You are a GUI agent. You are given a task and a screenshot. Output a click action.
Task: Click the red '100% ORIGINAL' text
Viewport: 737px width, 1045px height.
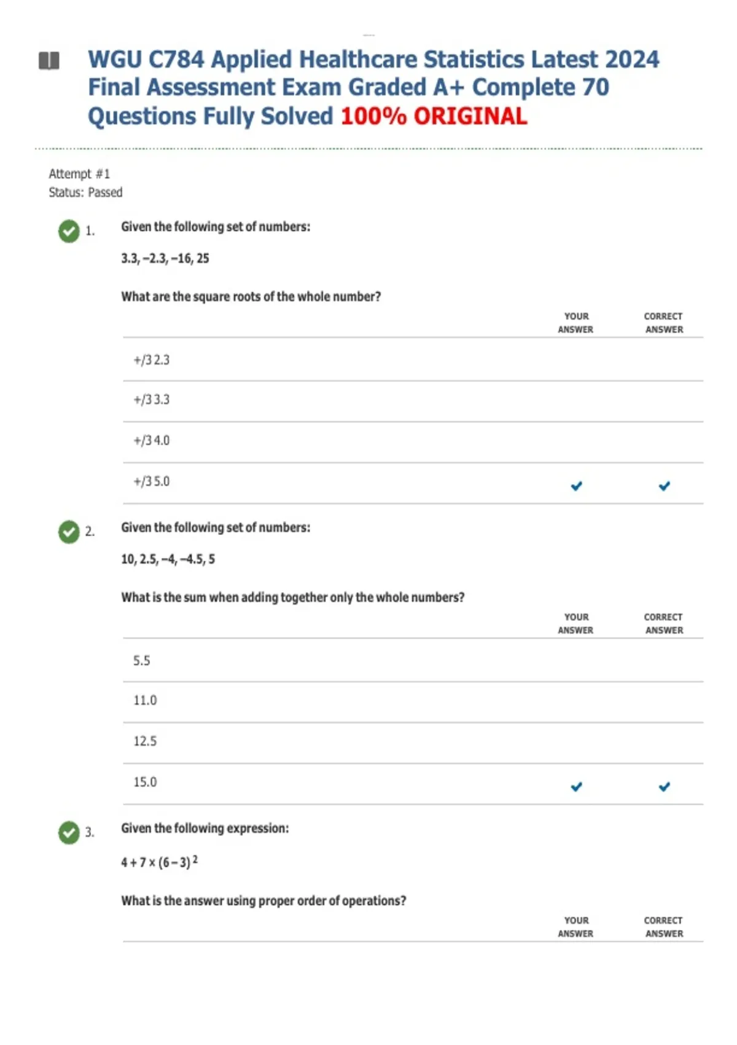point(434,116)
